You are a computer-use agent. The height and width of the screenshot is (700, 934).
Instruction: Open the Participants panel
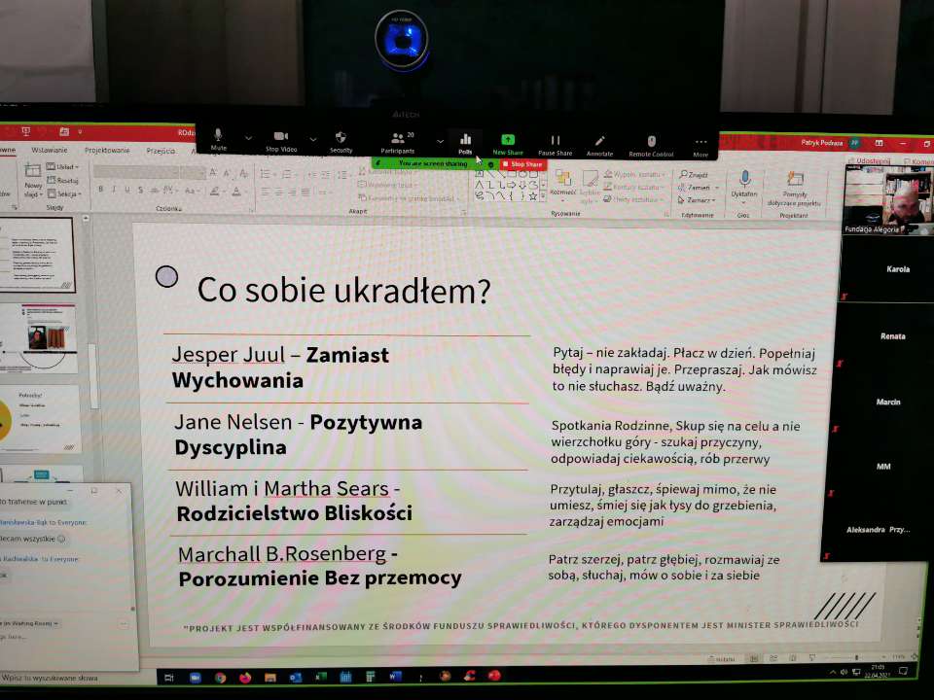(x=398, y=142)
